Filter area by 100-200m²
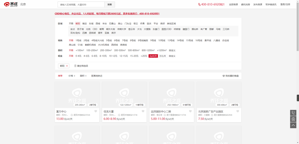 point(92,51)
